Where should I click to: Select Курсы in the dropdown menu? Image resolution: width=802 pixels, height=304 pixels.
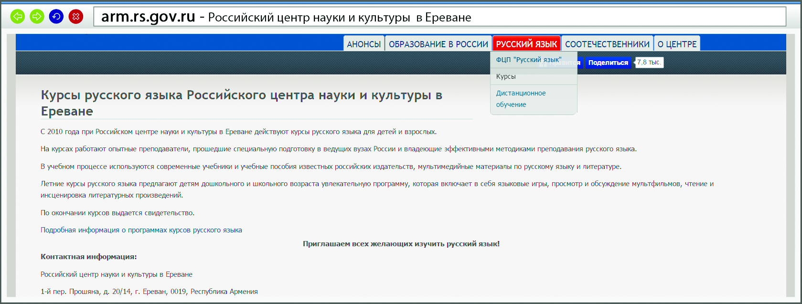point(534,76)
